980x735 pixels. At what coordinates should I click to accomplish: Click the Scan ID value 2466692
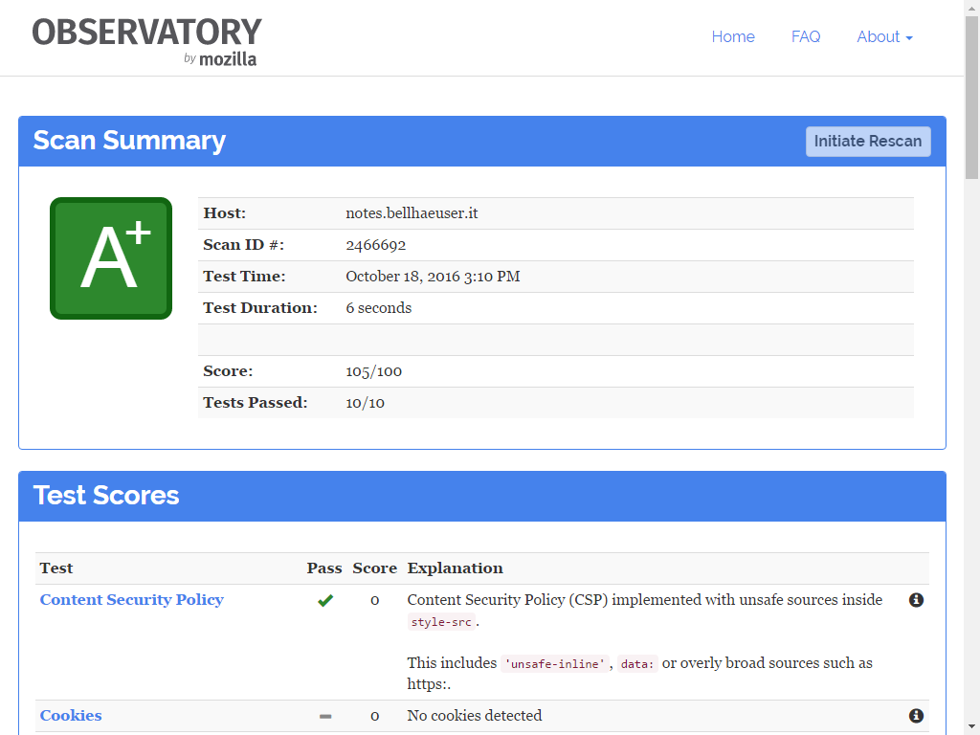coord(375,245)
